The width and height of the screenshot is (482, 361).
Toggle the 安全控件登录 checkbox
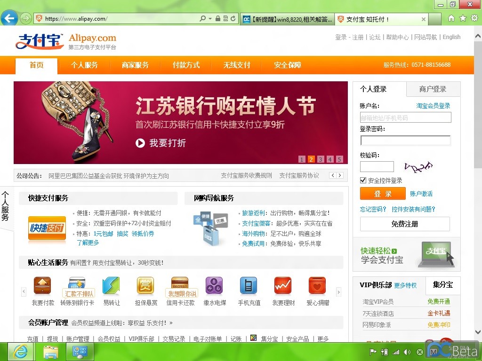tap(363, 180)
